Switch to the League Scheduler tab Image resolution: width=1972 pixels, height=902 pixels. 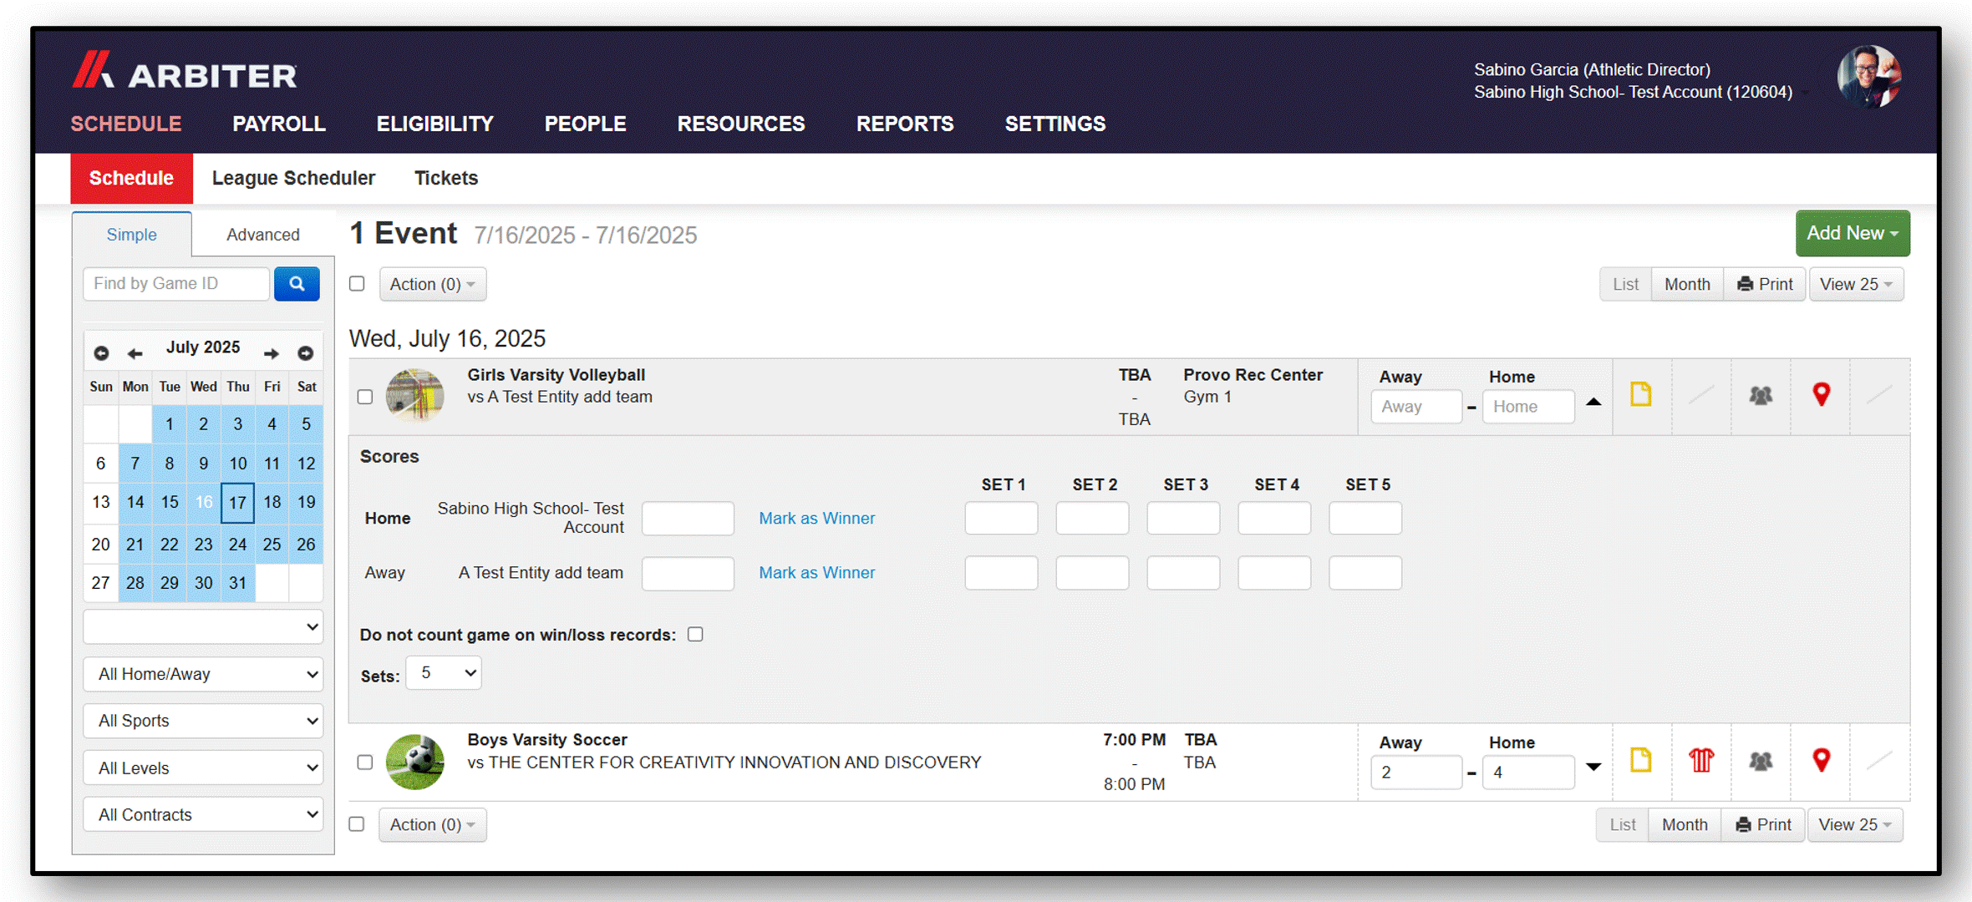coord(293,178)
